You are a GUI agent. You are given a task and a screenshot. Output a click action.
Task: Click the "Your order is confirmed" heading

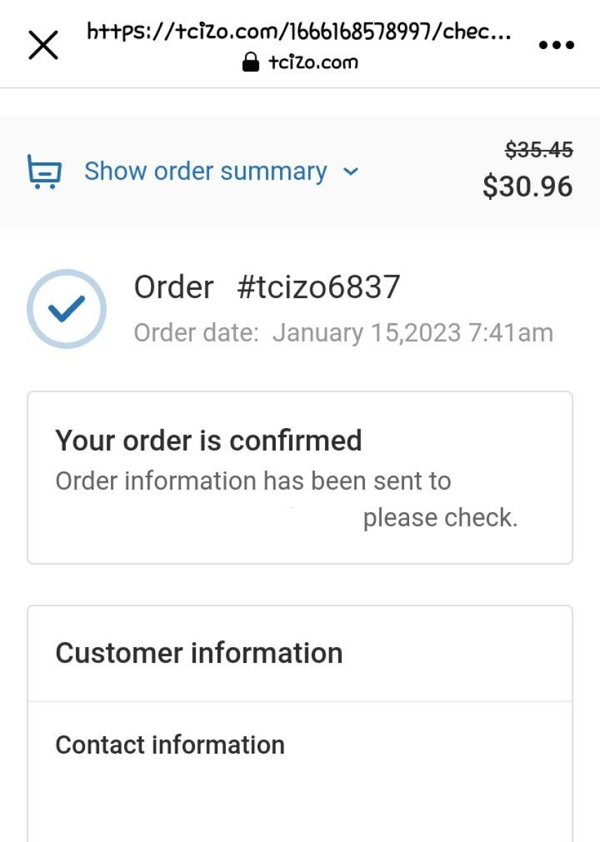click(208, 441)
